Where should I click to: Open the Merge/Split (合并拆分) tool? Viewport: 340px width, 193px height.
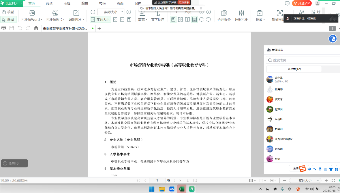tap(224, 16)
